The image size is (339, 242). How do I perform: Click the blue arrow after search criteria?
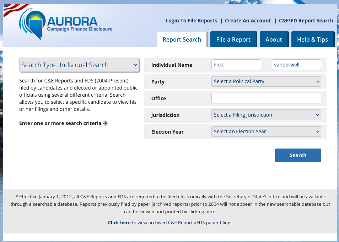[105, 123]
